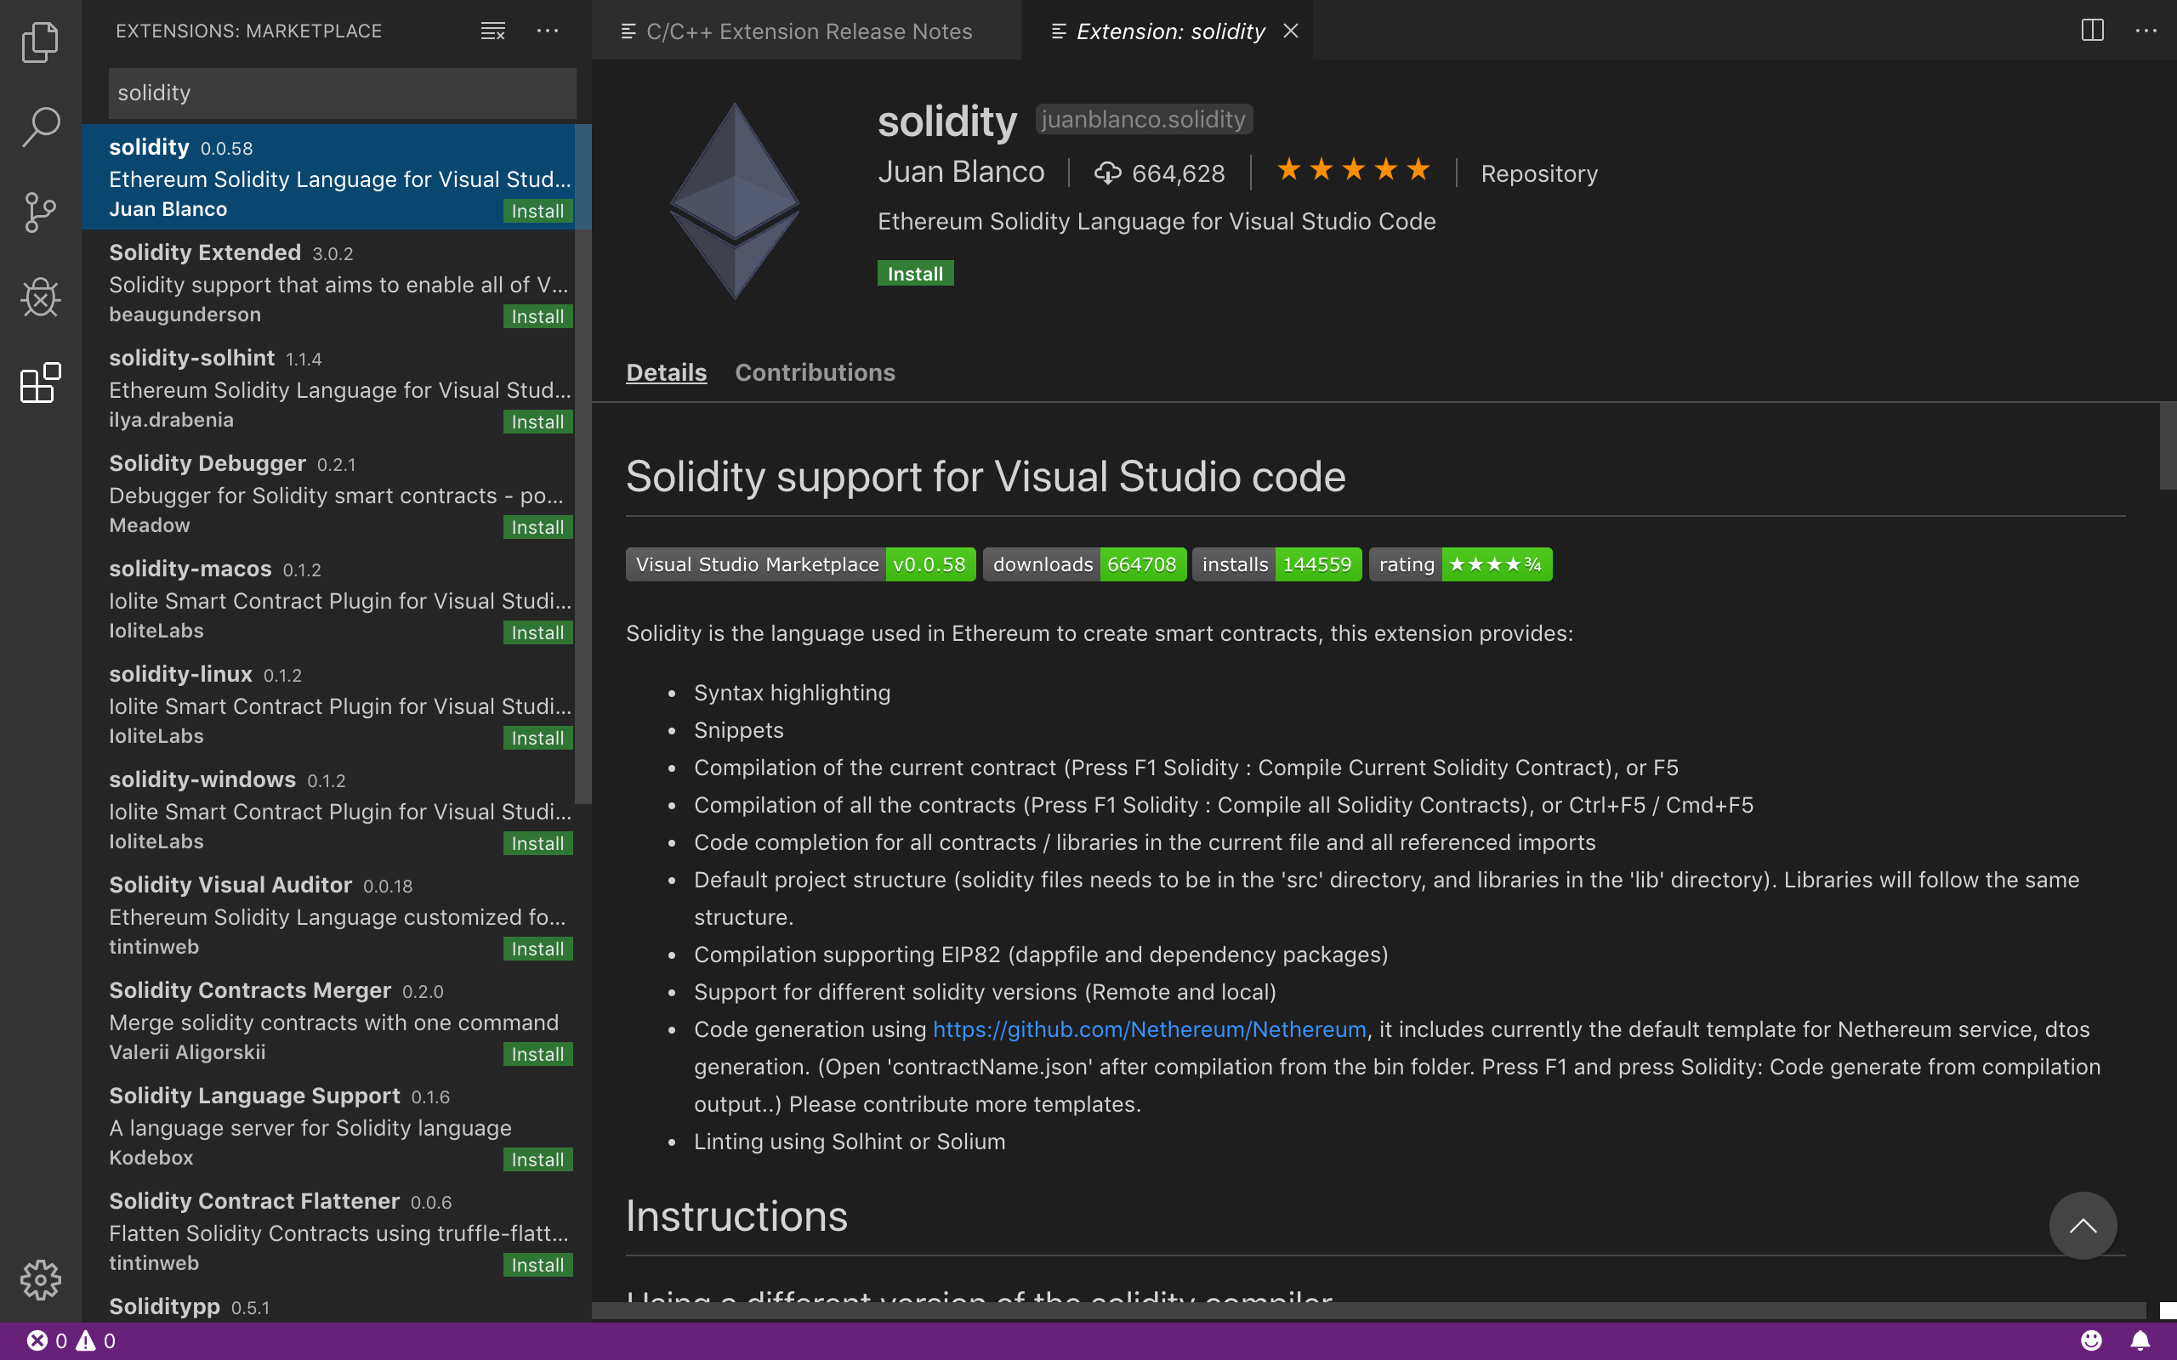
Task: Click errors and warnings status indicator
Action: pos(71,1340)
